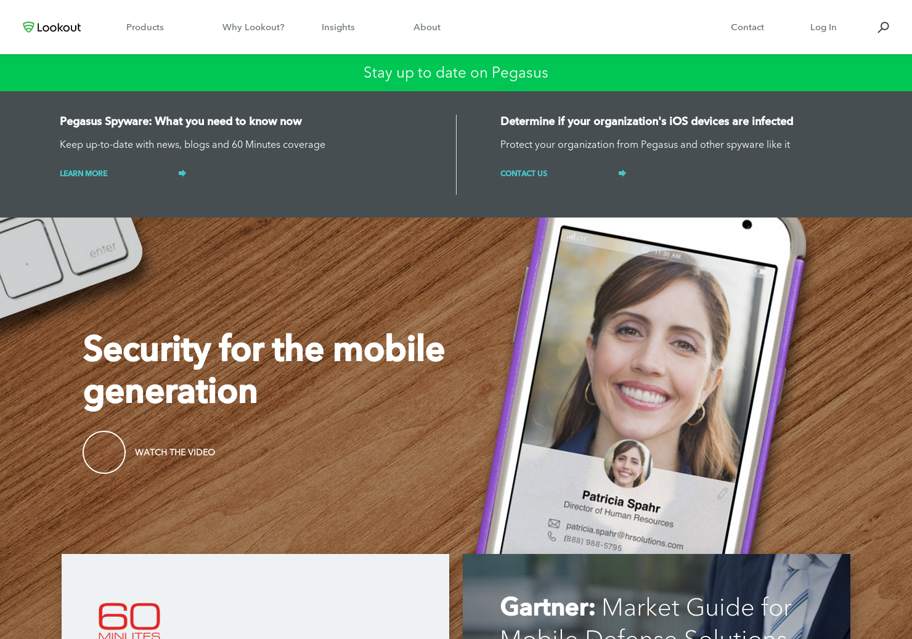
Task: Click the Contact Us link
Action: click(524, 173)
